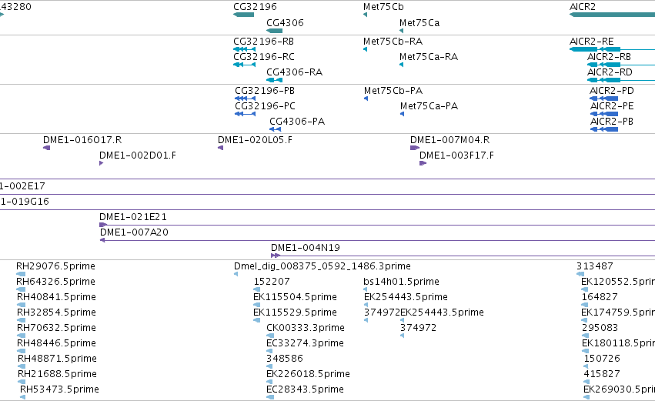Click the 152207 feature label
Viewport: 655px width, 401px height.
click(x=272, y=282)
